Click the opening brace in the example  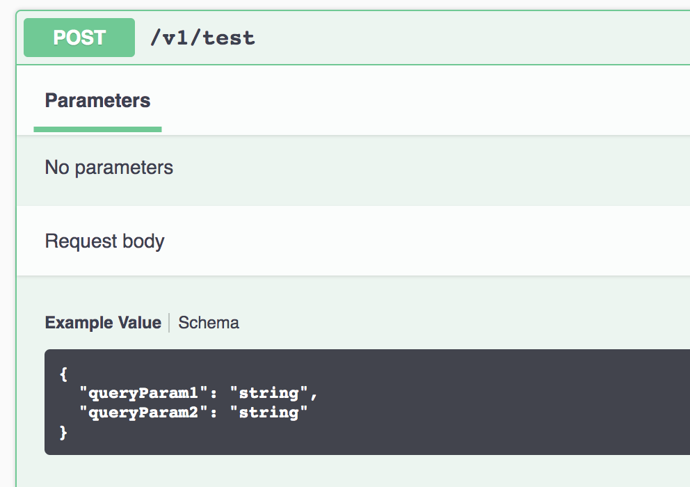click(62, 374)
